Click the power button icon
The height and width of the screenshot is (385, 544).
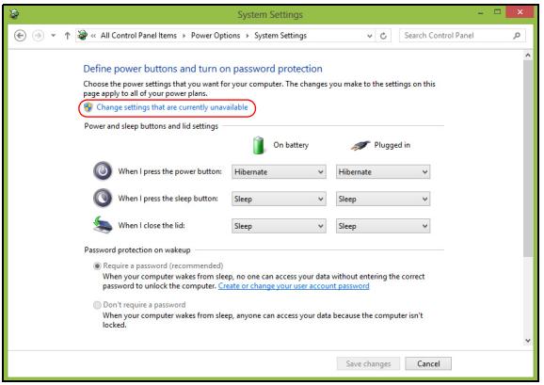103,171
